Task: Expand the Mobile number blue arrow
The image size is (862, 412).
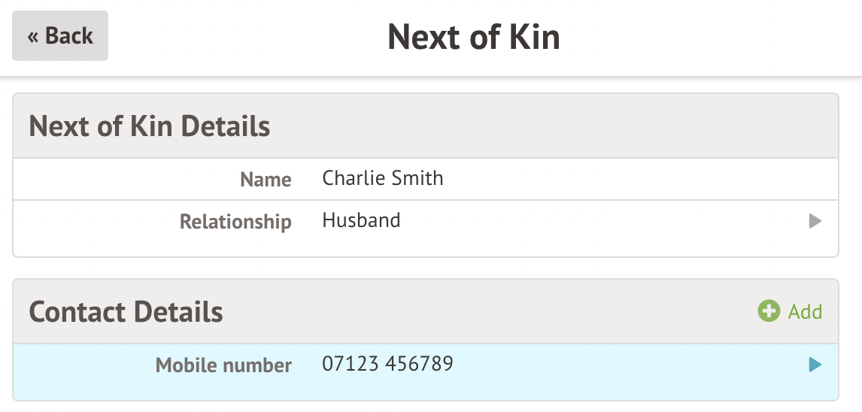Action: 815,365
